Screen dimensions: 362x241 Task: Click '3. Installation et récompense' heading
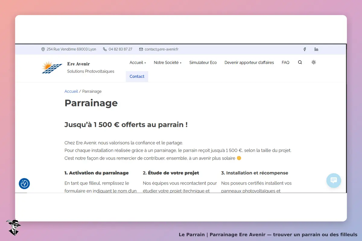point(255,173)
